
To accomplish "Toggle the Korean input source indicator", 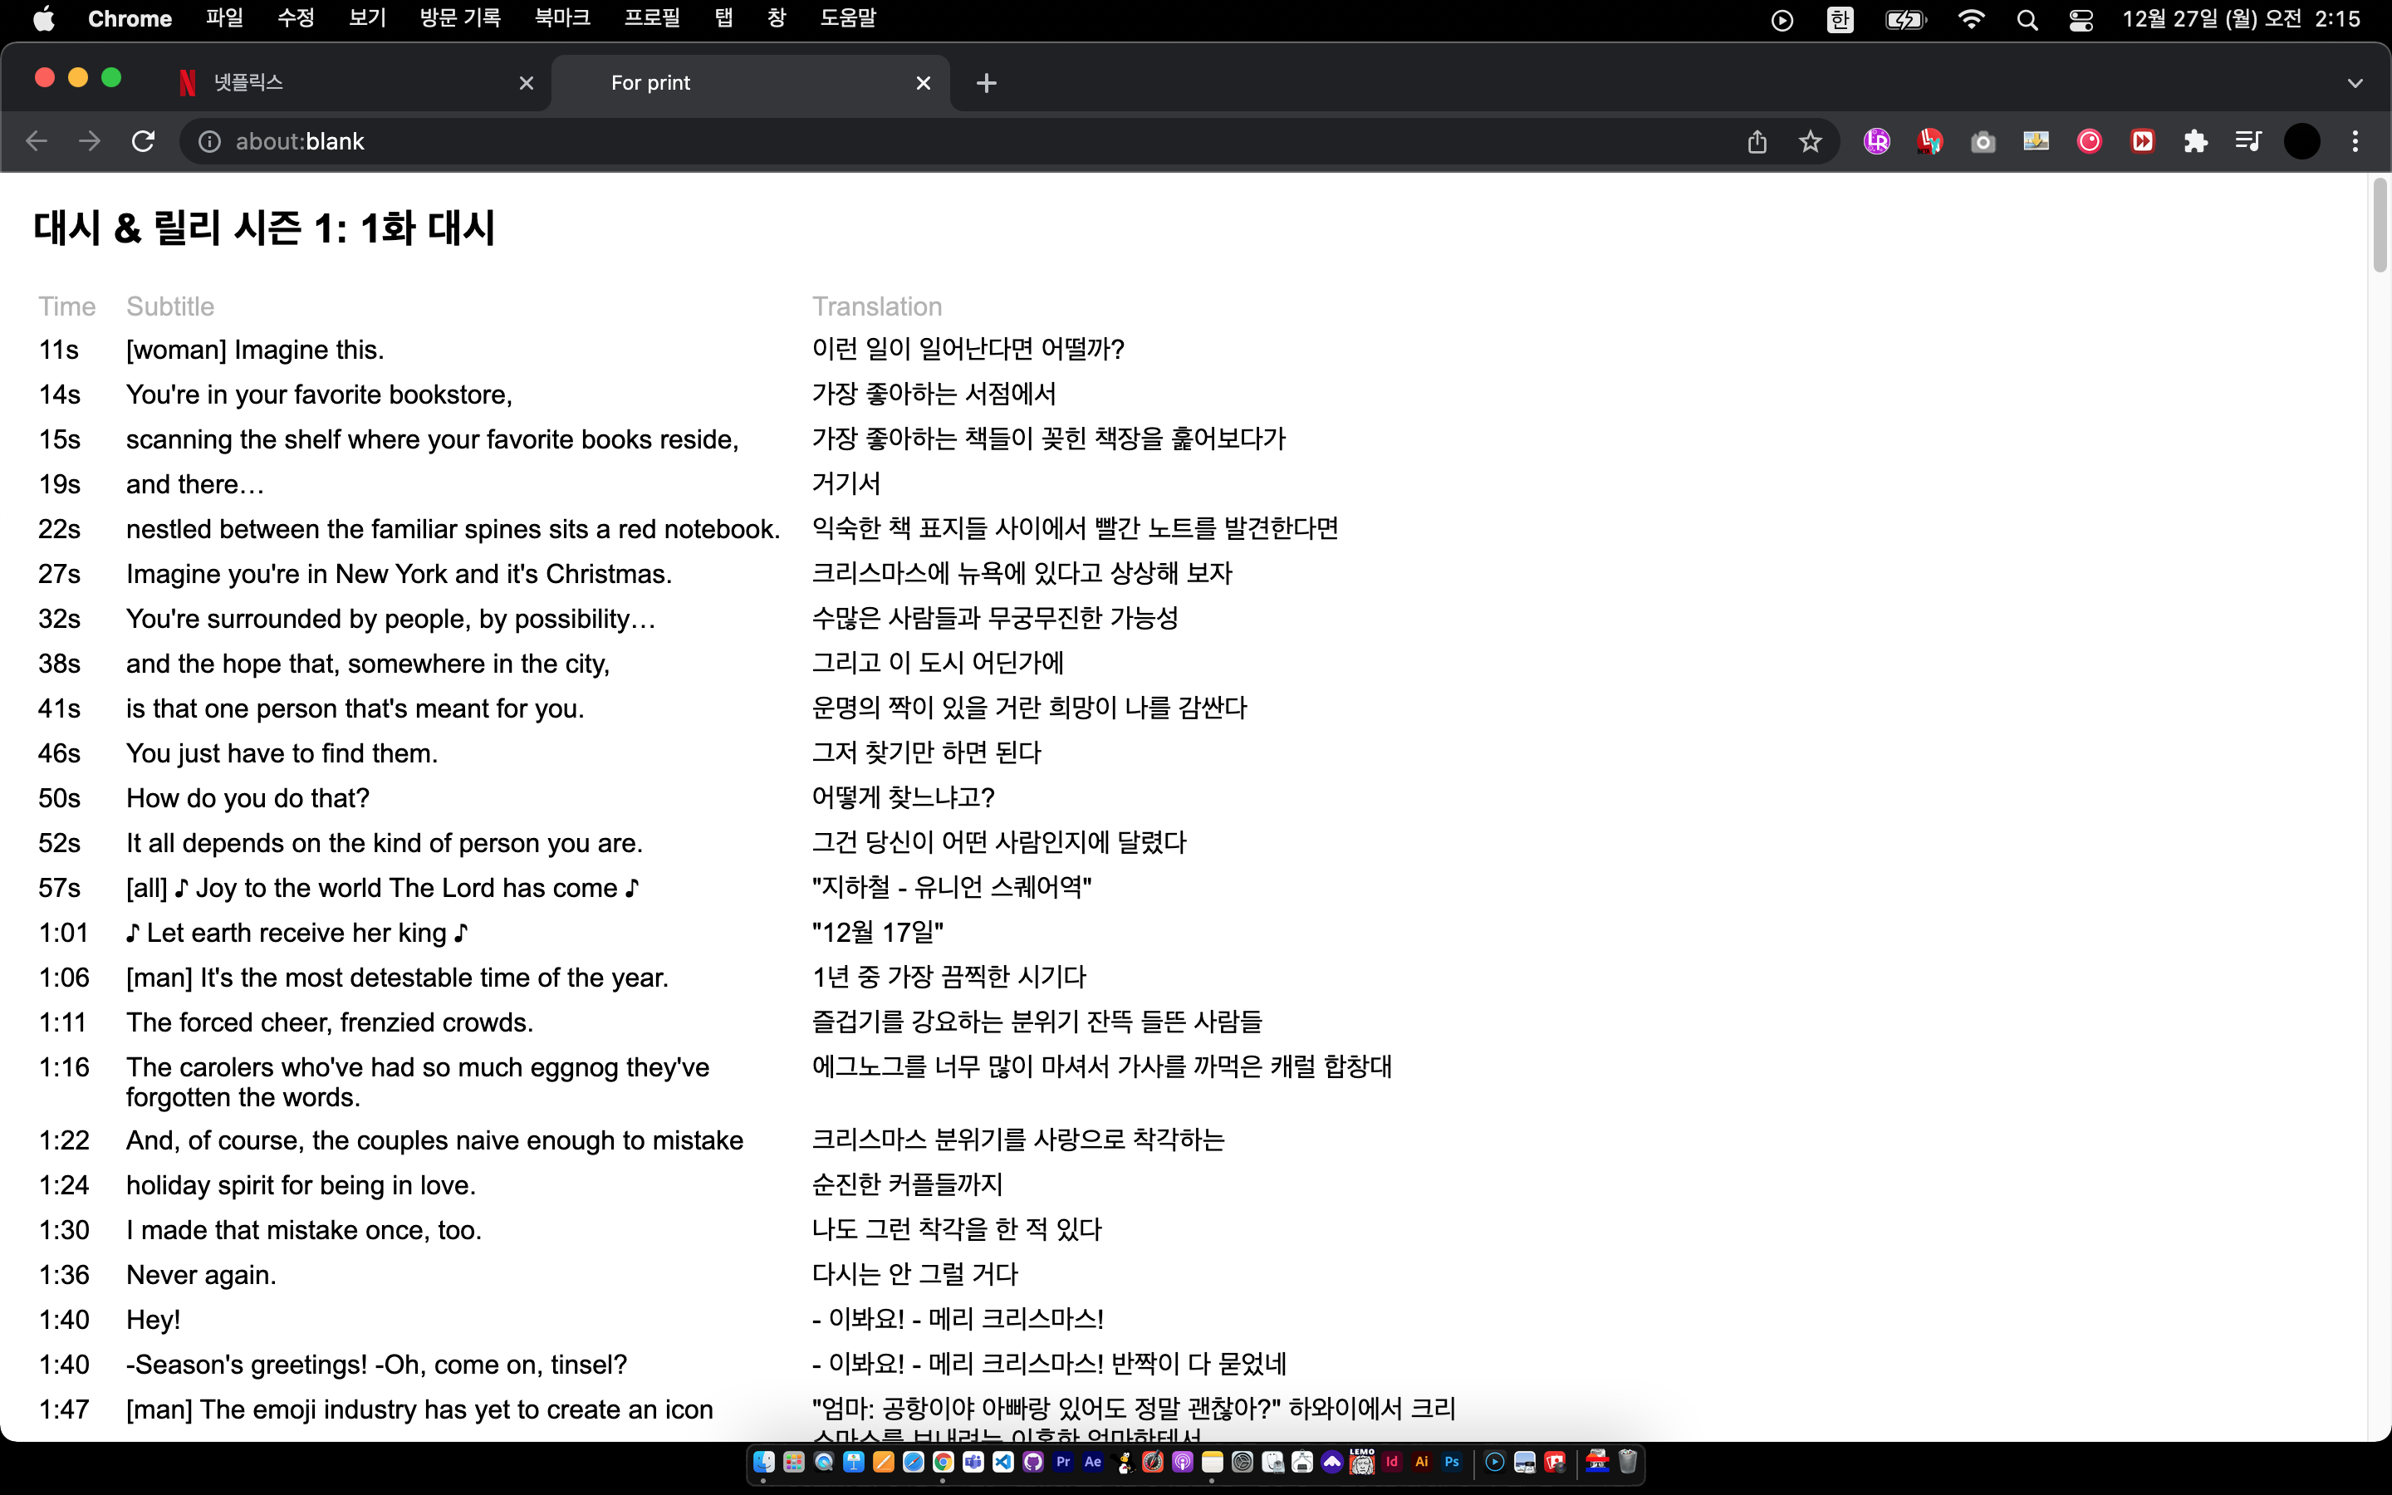I will pos(1840,19).
